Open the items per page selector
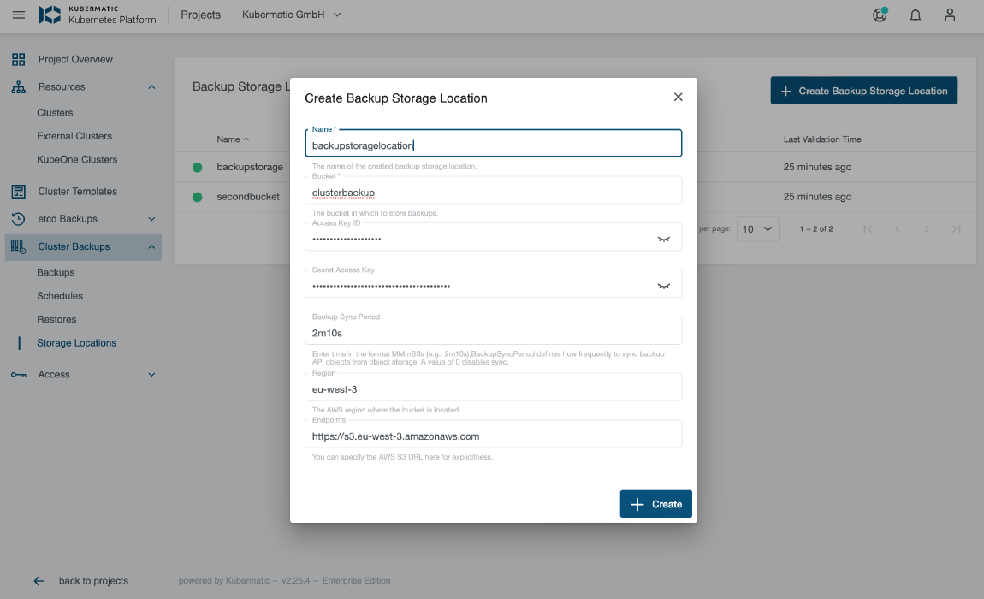This screenshot has height=599, width=984. (x=758, y=228)
